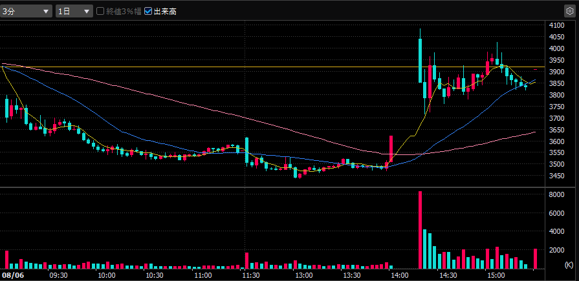Click the (K) volume unit label

pyautogui.click(x=568, y=265)
